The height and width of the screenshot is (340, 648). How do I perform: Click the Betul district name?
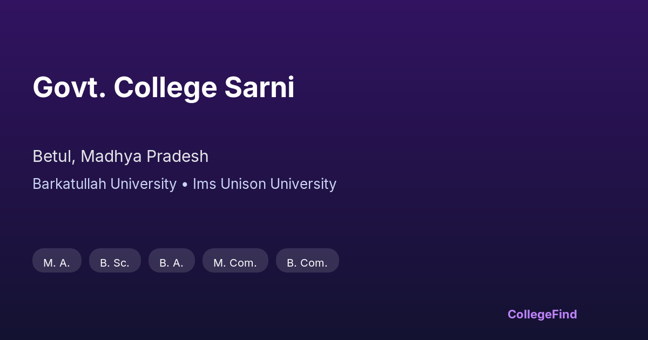coord(52,157)
